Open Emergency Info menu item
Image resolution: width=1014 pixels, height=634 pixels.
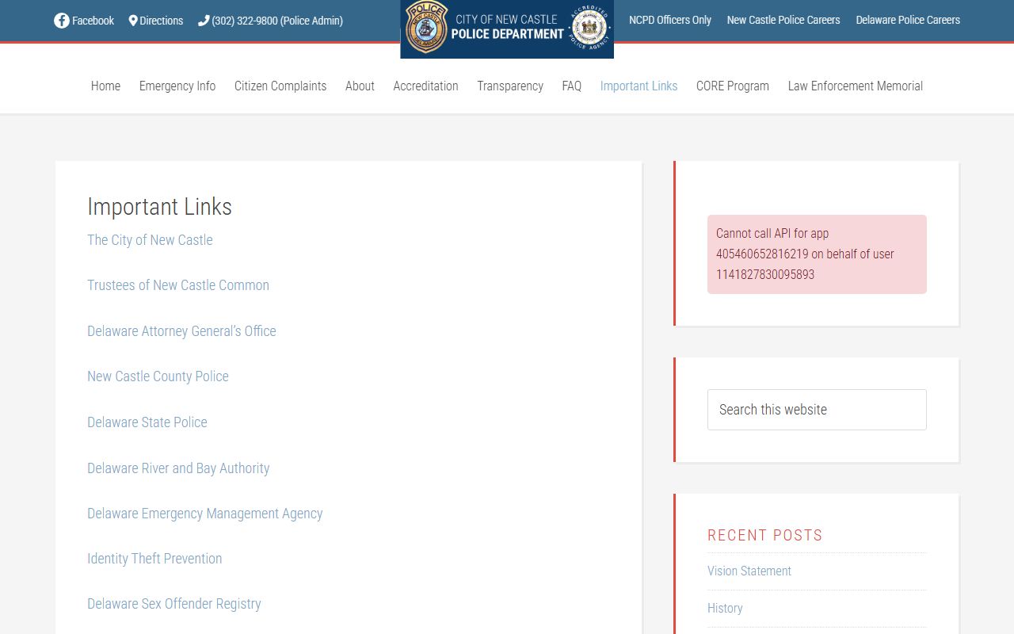click(177, 86)
